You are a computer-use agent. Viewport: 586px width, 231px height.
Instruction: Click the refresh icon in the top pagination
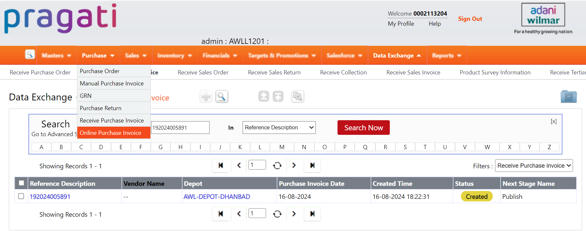277,166
